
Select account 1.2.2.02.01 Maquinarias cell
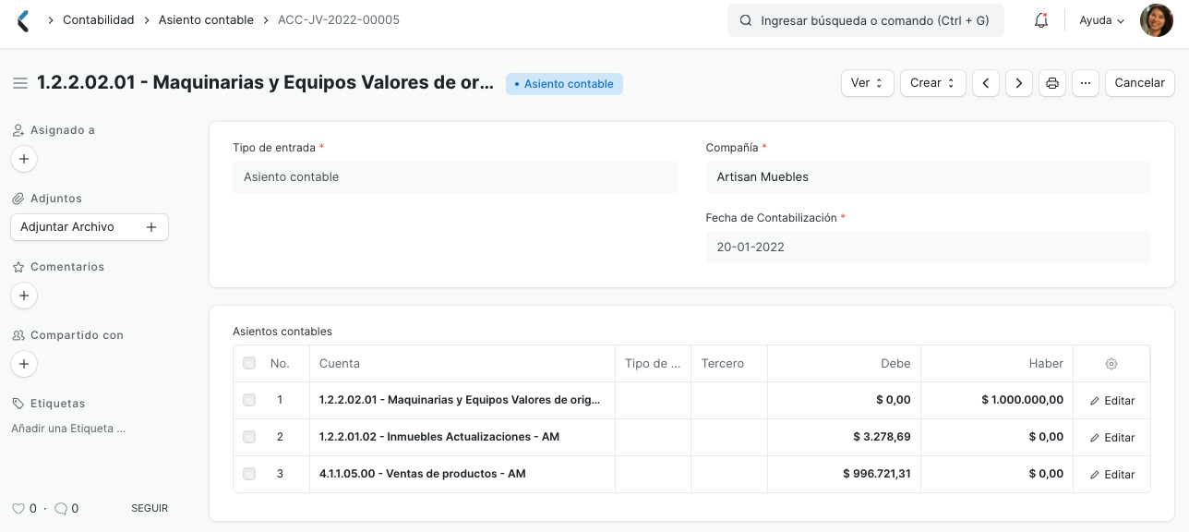(462, 400)
